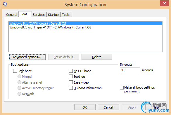Select the Hyper-V OFF boot entry
The height and width of the screenshot is (115, 171).
[86, 27]
